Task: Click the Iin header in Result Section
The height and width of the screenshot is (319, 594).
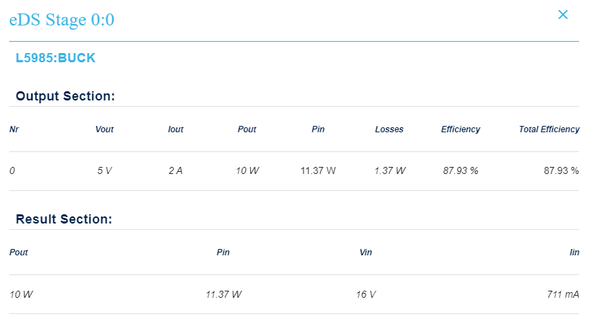Action: [x=574, y=253]
